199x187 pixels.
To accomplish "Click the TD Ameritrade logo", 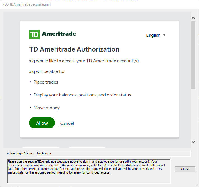I will pyautogui.click(x=53, y=34).
